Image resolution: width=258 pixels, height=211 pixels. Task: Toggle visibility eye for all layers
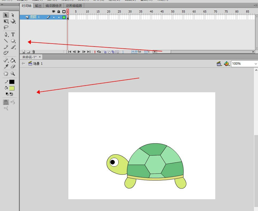click(53, 11)
